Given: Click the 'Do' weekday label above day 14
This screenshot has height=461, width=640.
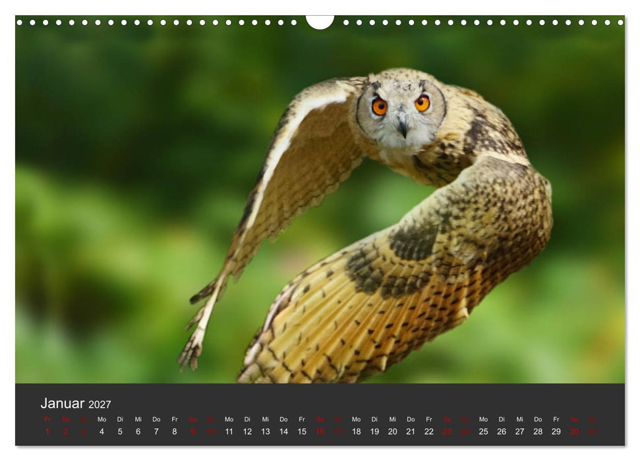Looking at the screenshot, I should pyautogui.click(x=283, y=420).
